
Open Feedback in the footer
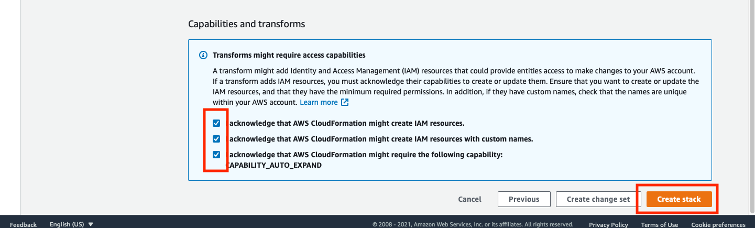pyautogui.click(x=23, y=224)
